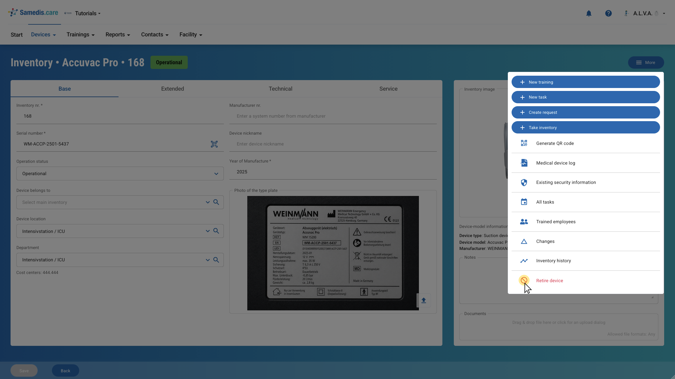The width and height of the screenshot is (675, 379).
Task: Open the Trainings navigation dropdown
Action: click(80, 35)
